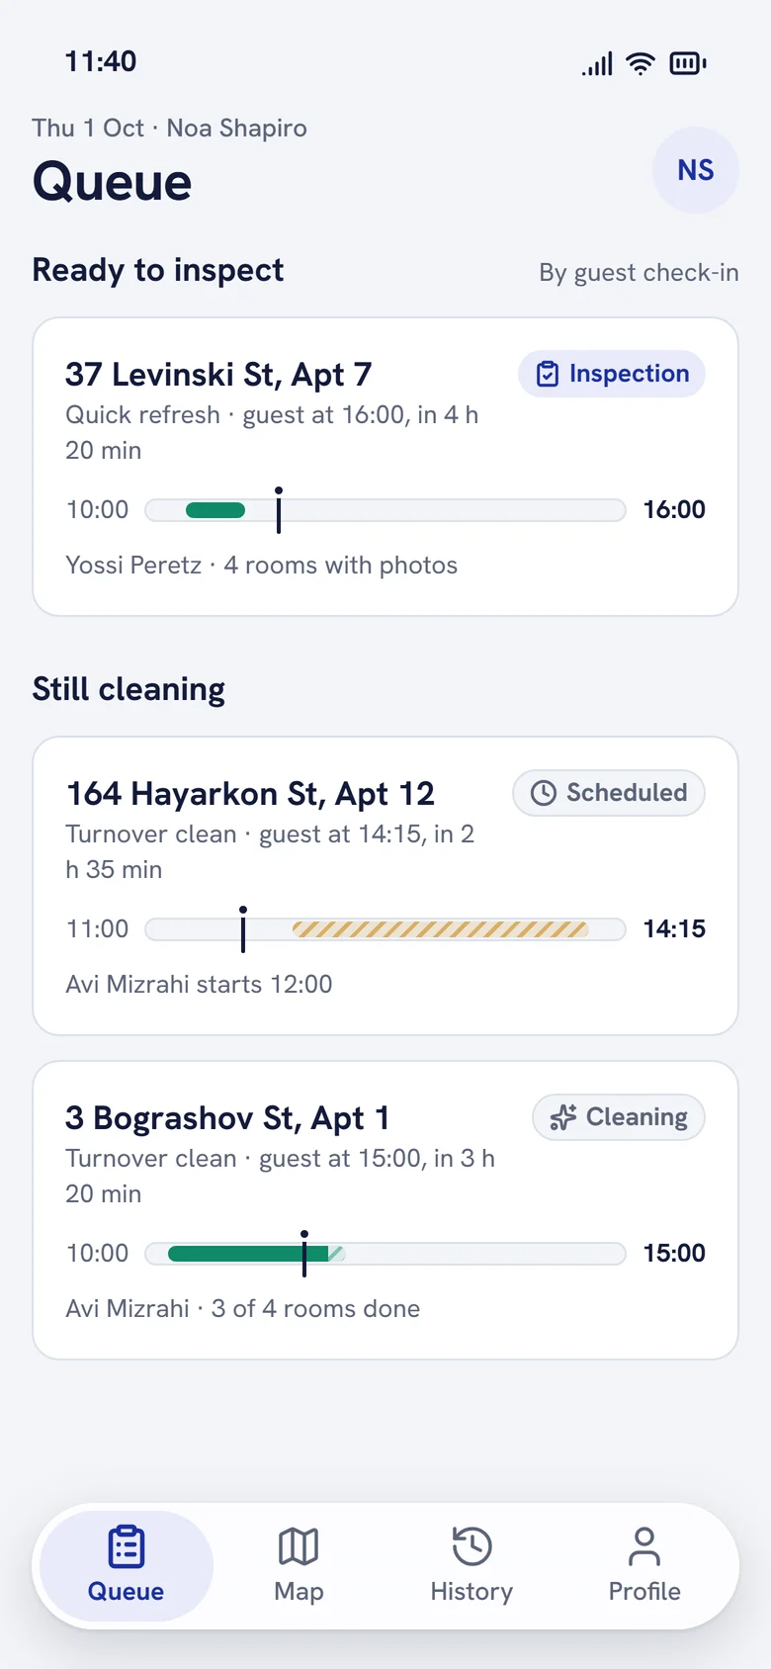
Task: Tap the clock icon in Scheduled badge
Action: (544, 793)
